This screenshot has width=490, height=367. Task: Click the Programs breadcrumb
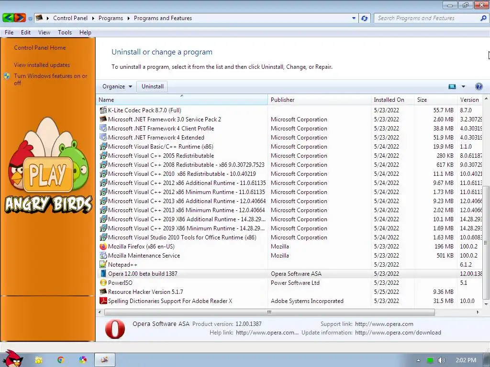click(111, 18)
